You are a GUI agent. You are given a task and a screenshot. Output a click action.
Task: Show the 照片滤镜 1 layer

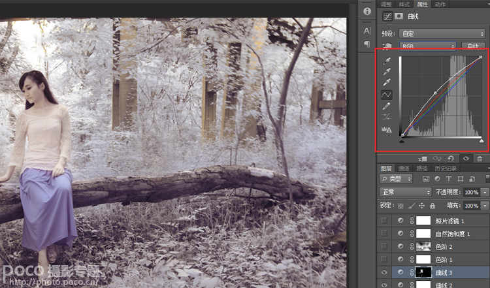[x=384, y=221]
